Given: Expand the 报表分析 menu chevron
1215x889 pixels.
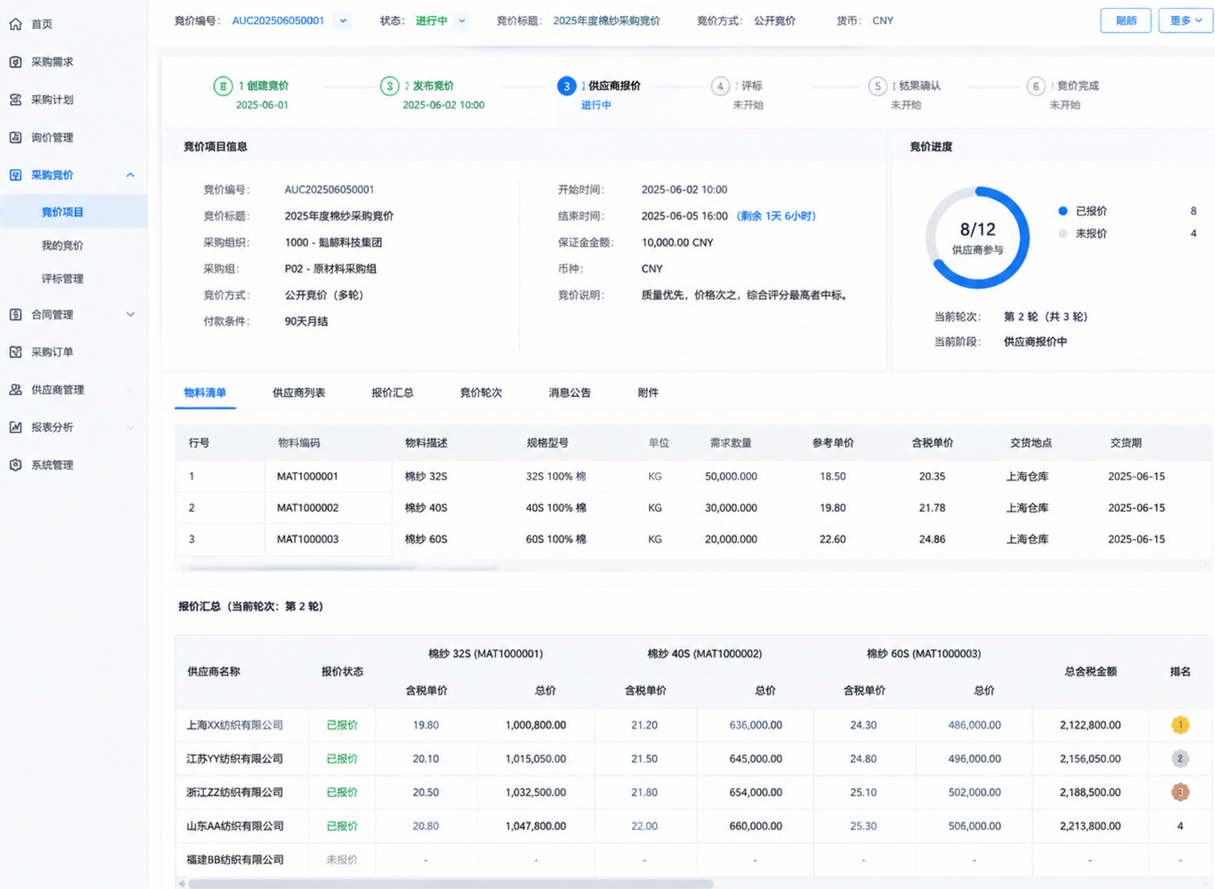Looking at the screenshot, I should [130, 427].
